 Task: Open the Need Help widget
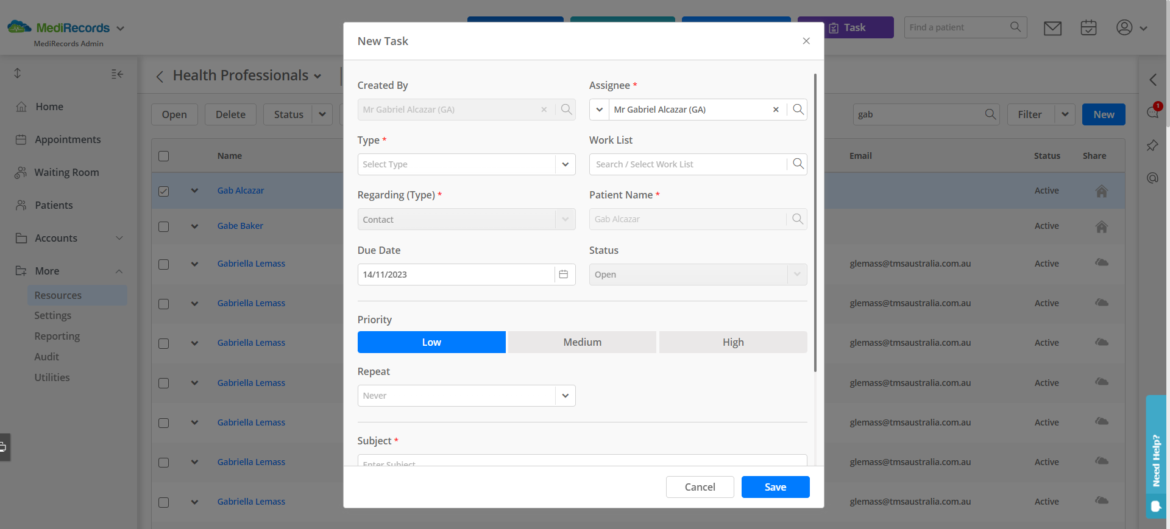coord(1156,457)
